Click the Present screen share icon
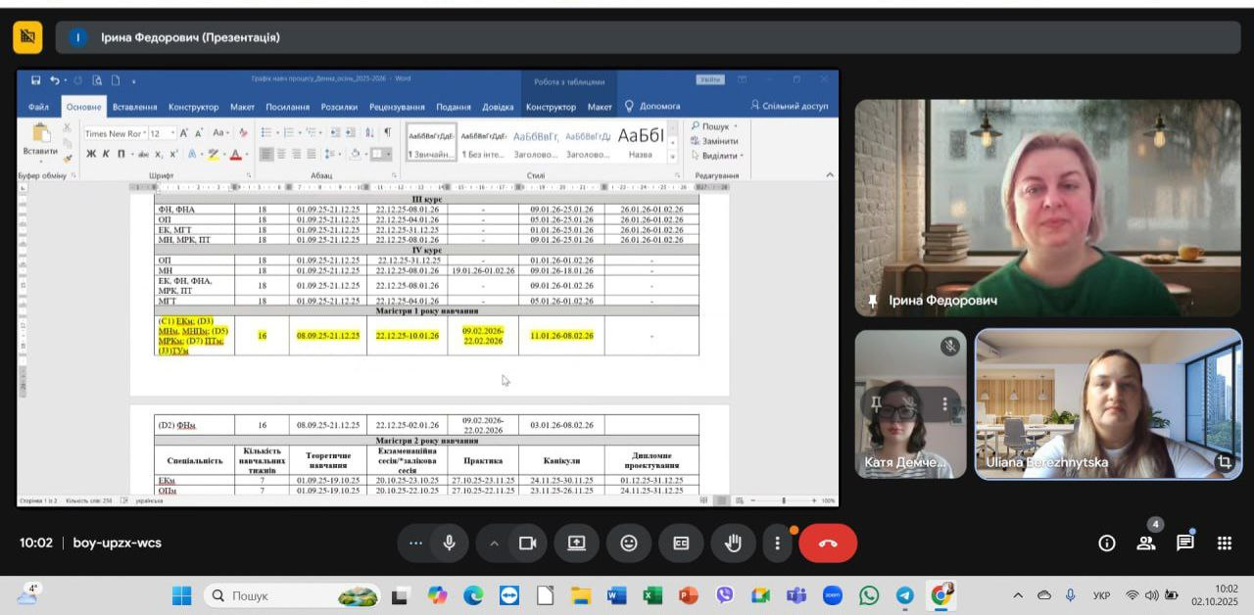The image size is (1254, 615). 576,544
